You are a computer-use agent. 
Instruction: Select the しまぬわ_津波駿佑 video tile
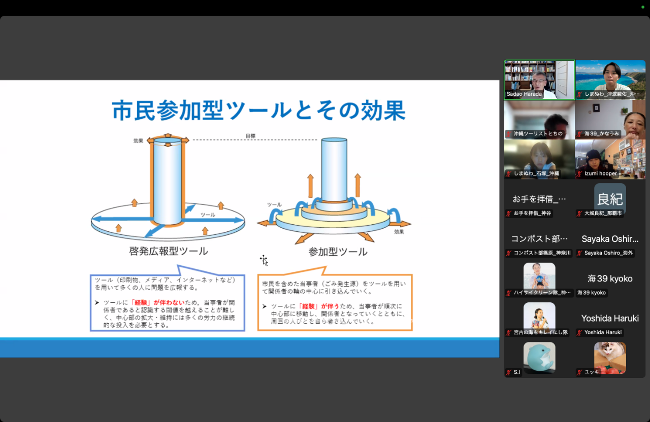point(610,78)
